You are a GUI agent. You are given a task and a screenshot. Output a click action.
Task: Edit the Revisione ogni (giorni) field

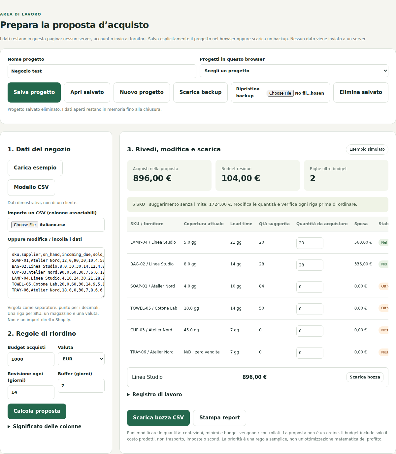31,392
